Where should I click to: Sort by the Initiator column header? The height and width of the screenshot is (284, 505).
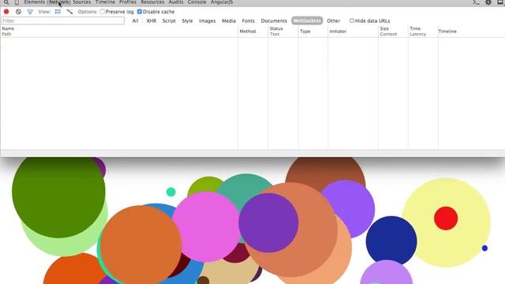tap(353, 32)
